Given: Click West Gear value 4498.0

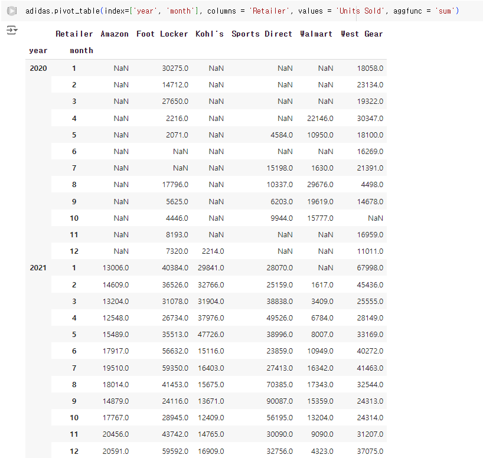Looking at the screenshot, I should (372, 185).
